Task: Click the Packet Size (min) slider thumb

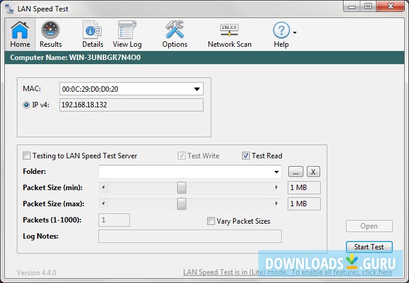Action: point(181,188)
